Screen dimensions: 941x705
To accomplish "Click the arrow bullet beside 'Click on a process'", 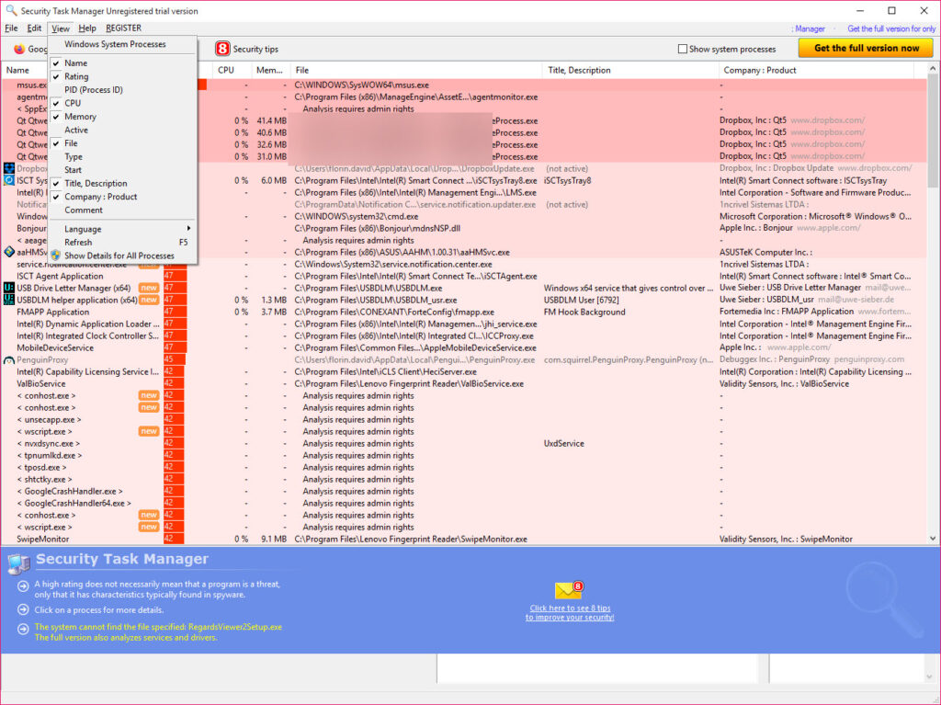I will tap(23, 609).
